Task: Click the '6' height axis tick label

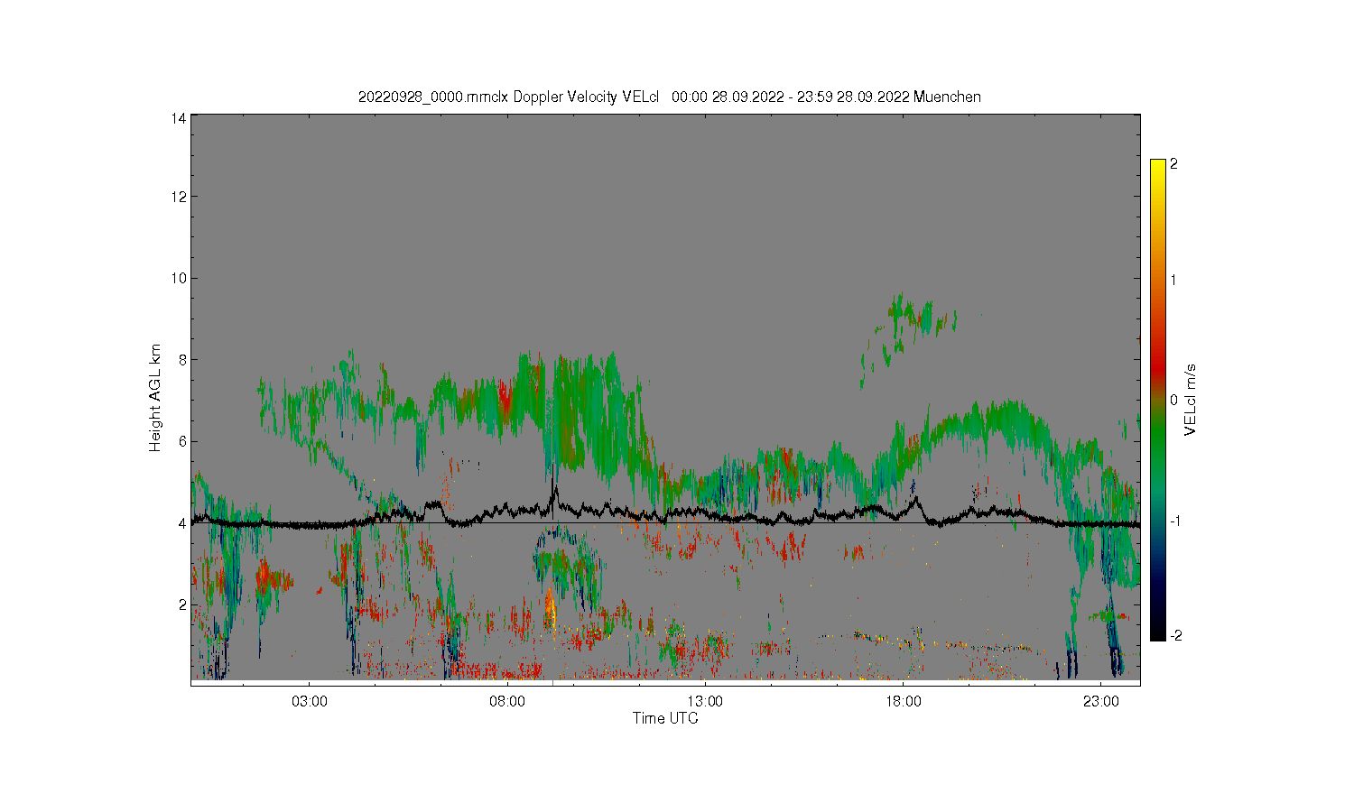Action: click(x=182, y=441)
